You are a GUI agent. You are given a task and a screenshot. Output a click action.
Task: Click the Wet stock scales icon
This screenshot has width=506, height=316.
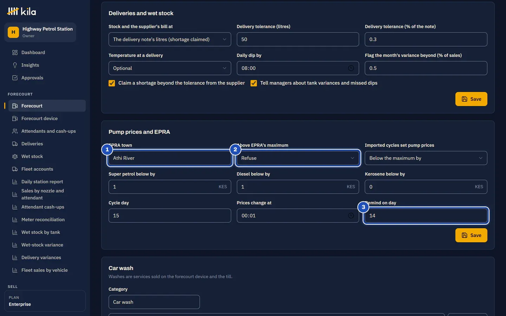pos(15,156)
